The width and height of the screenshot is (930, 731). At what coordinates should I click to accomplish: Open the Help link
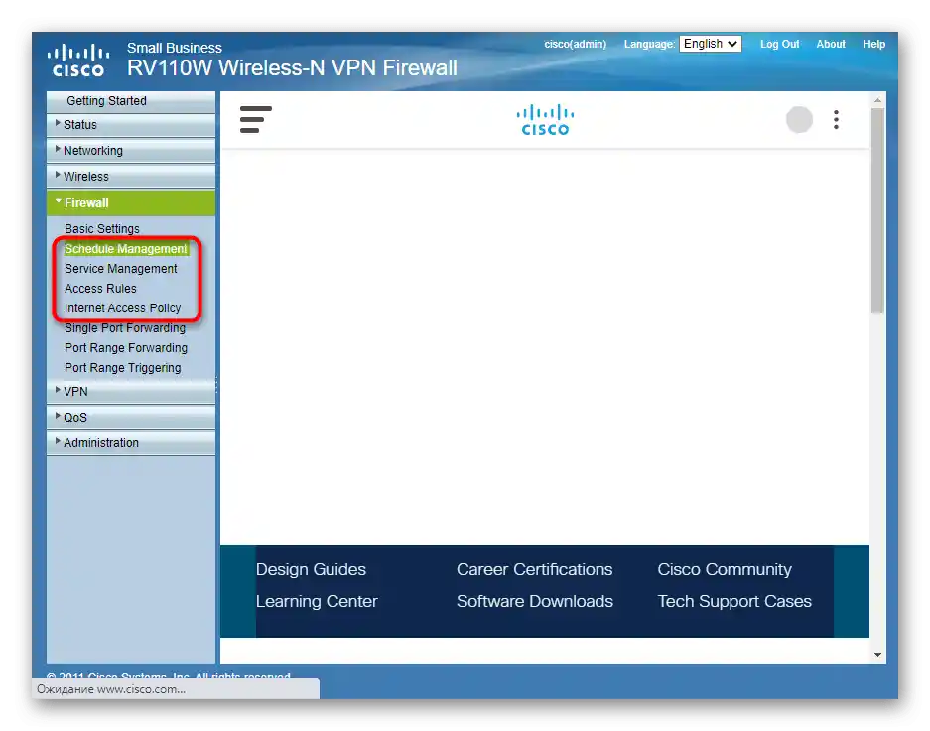(873, 44)
